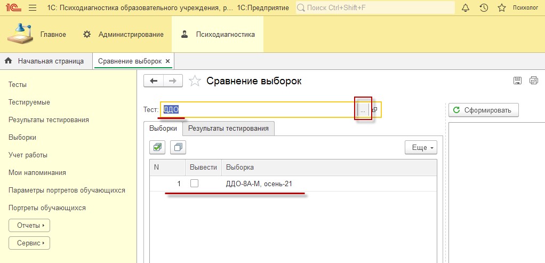Open Выборки in the sidebar
Screen dimensions: 545x263
pyautogui.click(x=22, y=138)
